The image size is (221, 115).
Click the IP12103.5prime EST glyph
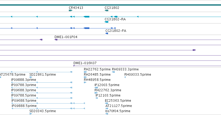[97, 98]
